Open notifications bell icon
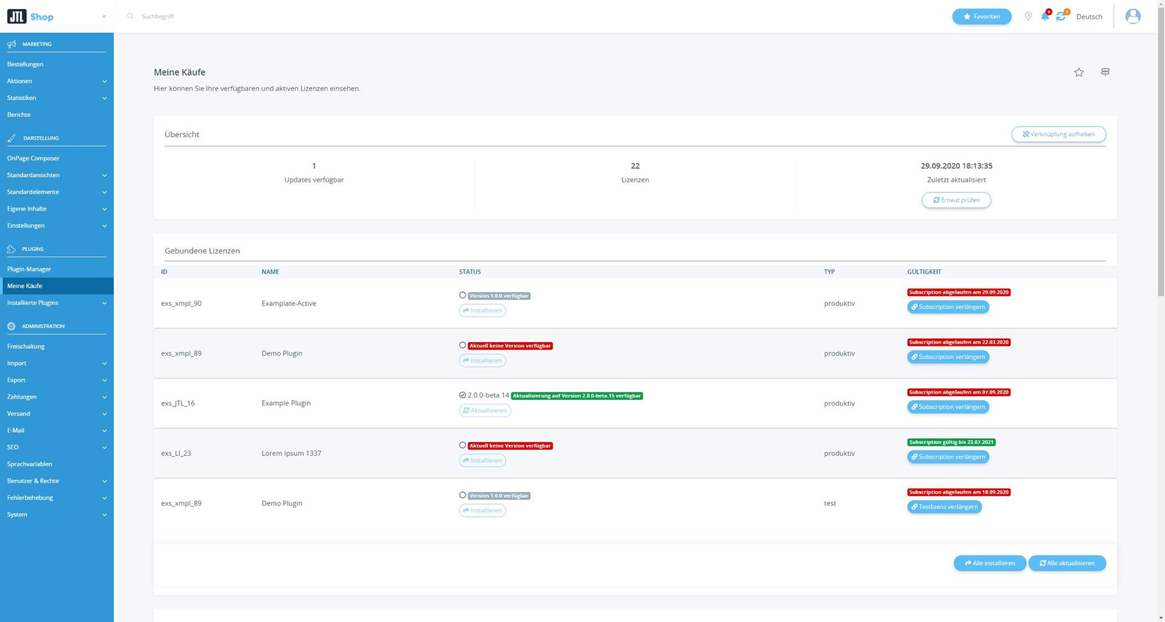Image resolution: width=1165 pixels, height=622 pixels. (1045, 16)
